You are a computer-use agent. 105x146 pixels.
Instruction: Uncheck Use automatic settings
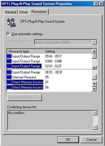pyautogui.click(x=8, y=34)
